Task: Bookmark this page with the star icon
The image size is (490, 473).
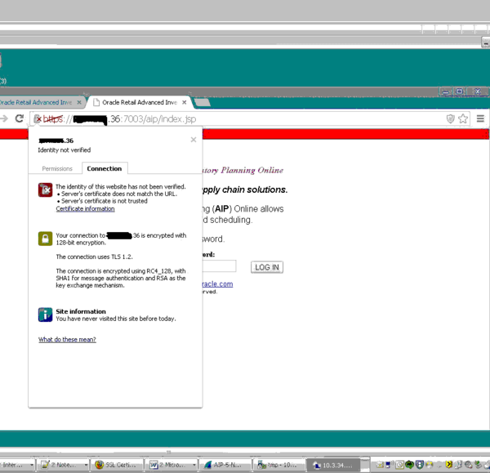Action: tap(463, 118)
